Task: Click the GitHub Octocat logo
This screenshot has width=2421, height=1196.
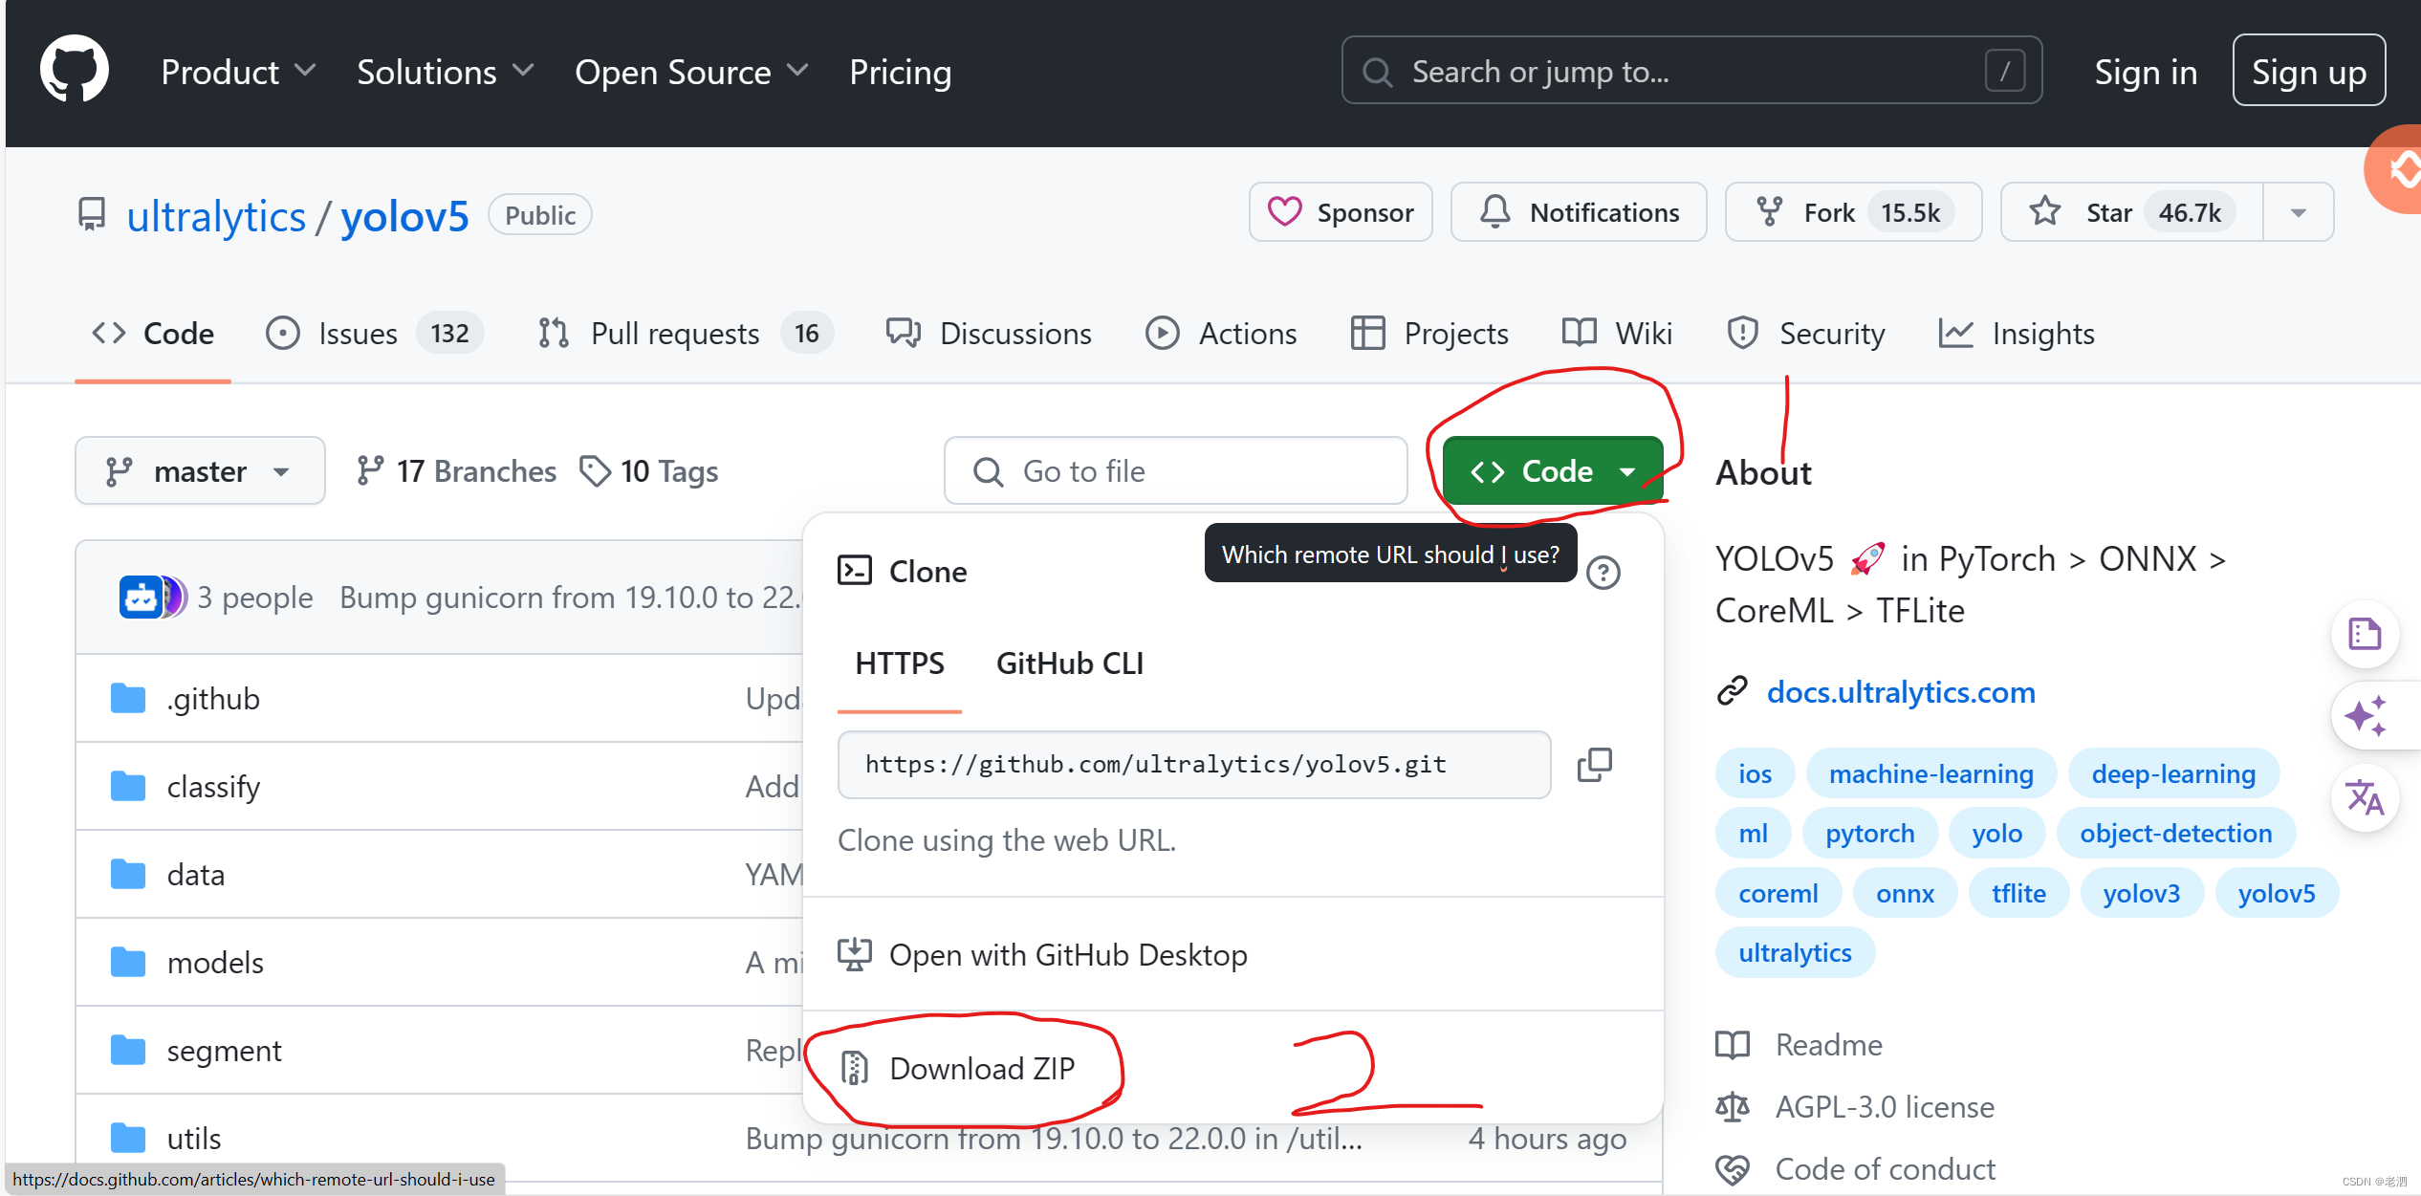Action: tap(75, 70)
